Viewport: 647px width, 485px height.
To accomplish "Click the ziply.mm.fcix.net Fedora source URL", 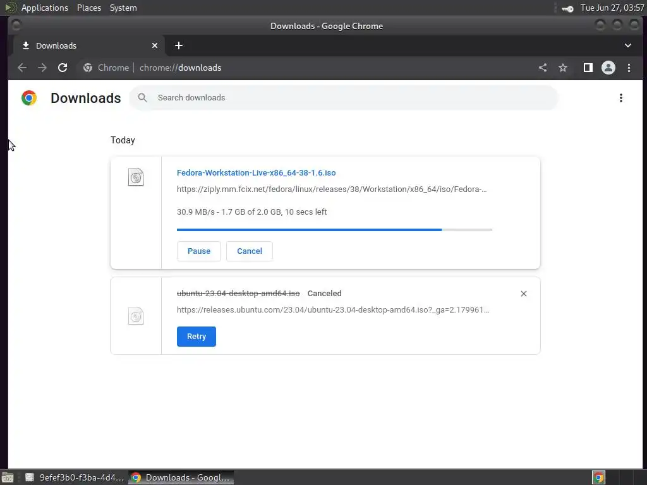I will tap(332, 189).
